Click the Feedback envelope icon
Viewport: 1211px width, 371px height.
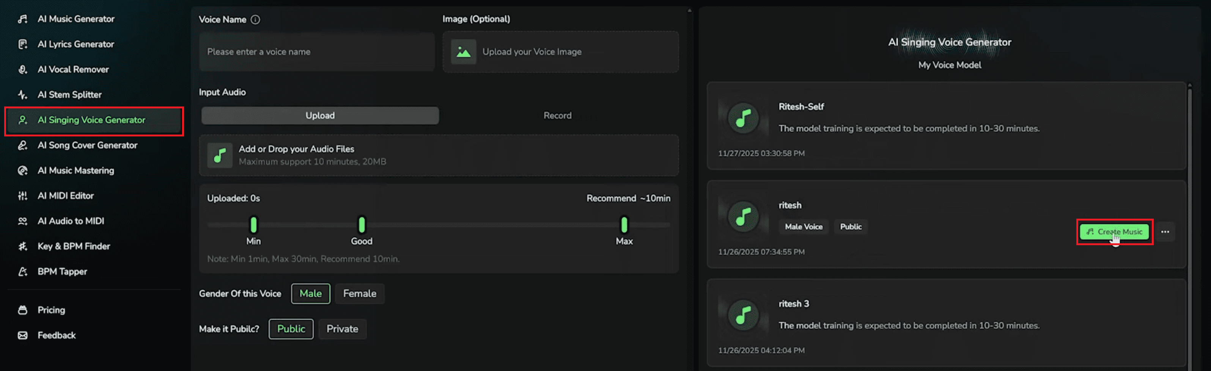click(22, 335)
